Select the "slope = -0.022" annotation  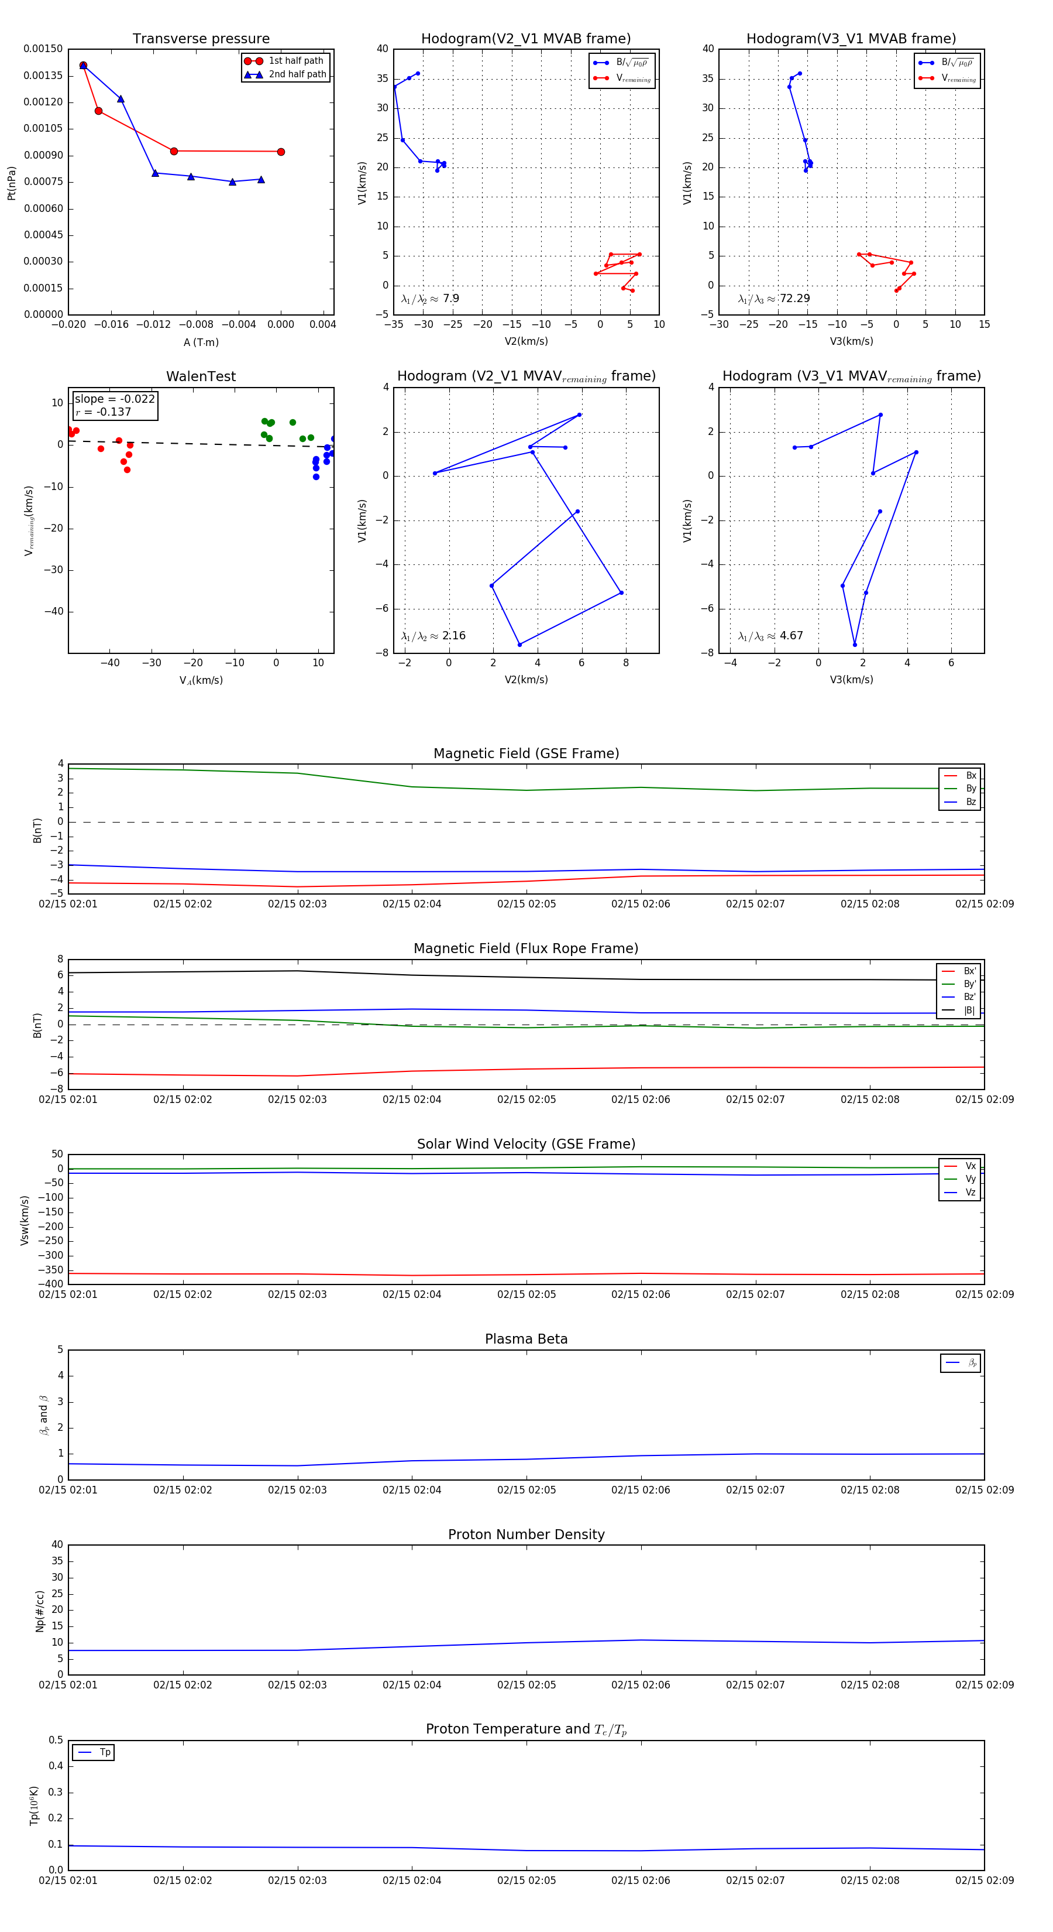point(115,399)
